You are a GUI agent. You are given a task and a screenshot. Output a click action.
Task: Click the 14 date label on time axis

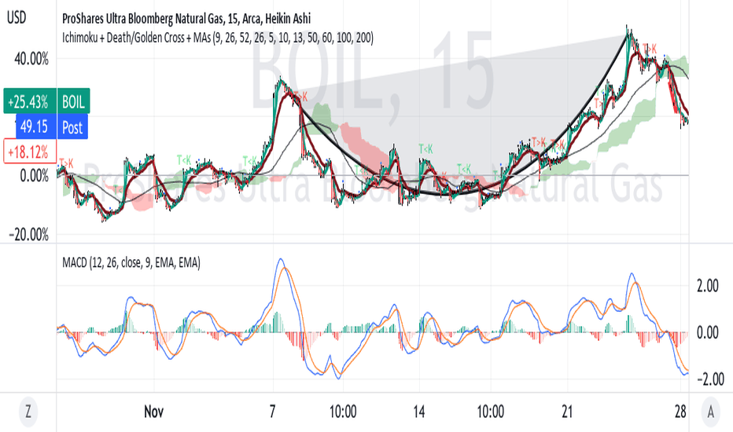[419, 412]
